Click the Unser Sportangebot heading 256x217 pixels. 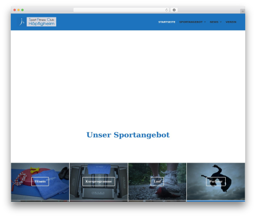point(128,135)
